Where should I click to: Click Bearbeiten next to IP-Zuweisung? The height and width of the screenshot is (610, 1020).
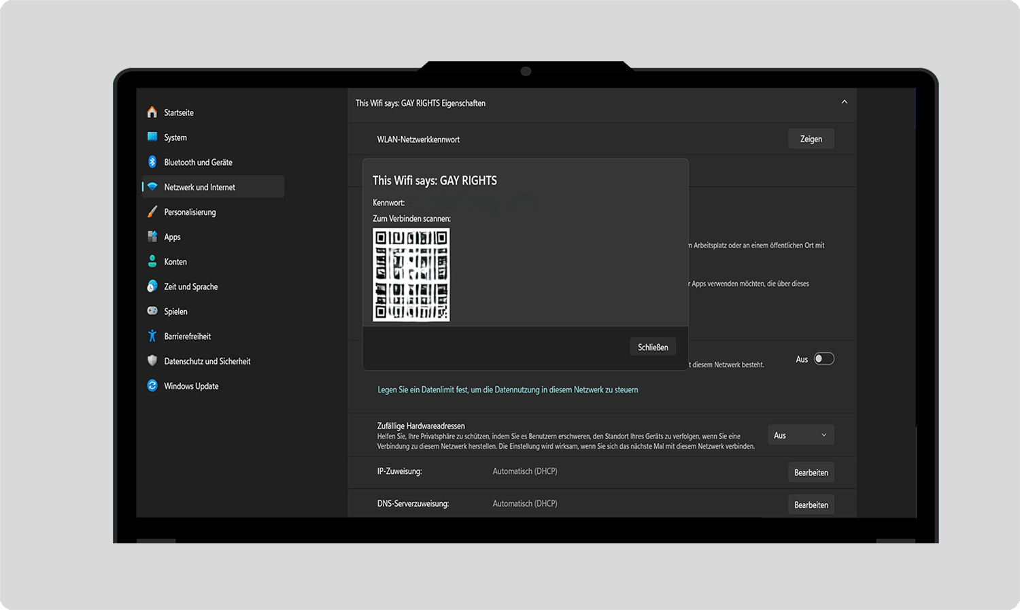point(811,473)
